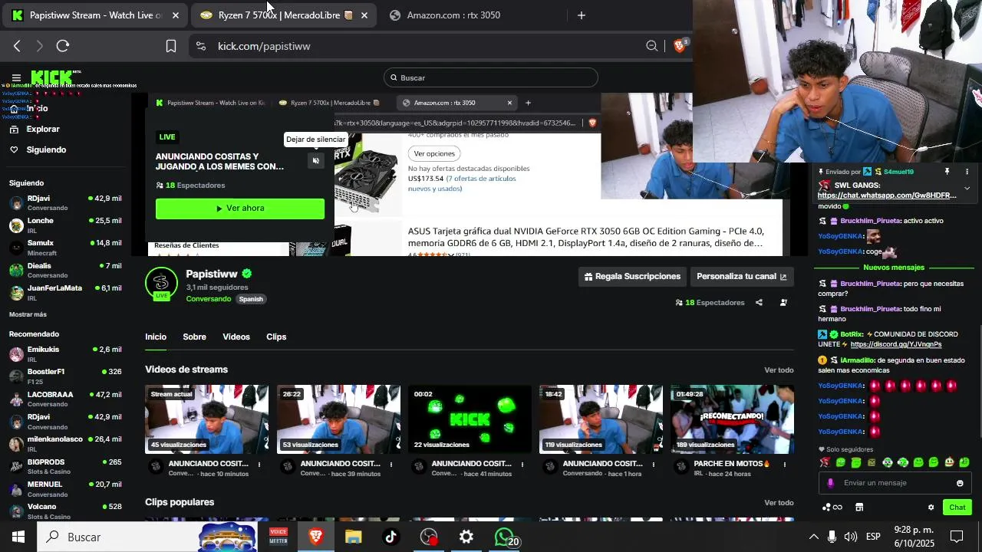Click the green Ver ahora button
This screenshot has height=552, width=982.
tap(240, 209)
